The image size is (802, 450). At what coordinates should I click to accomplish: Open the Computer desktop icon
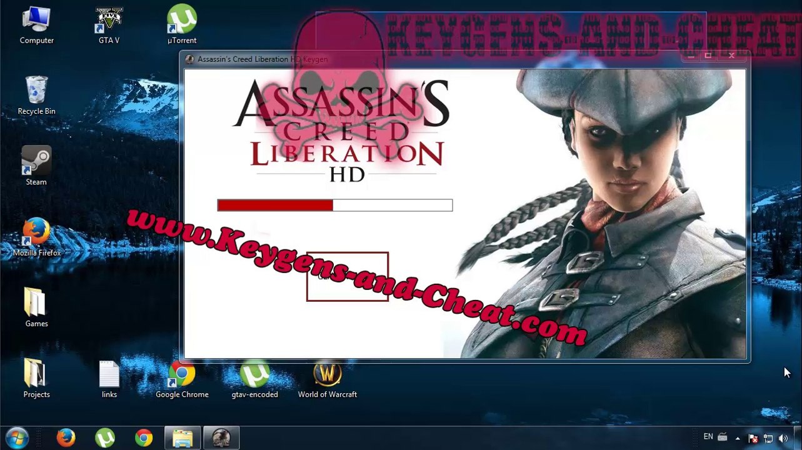point(36,26)
